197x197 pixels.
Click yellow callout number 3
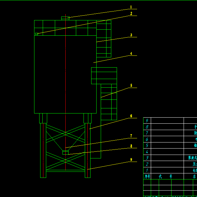point(131,35)
